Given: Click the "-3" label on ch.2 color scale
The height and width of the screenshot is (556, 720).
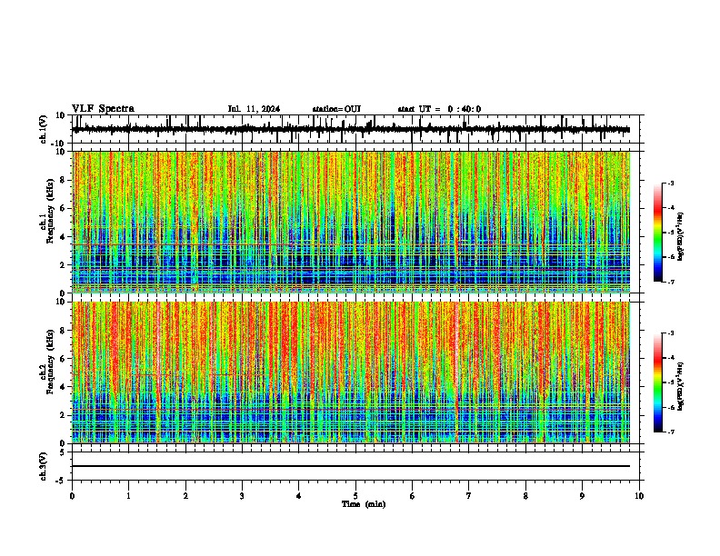Looking at the screenshot, I should click(x=671, y=333).
